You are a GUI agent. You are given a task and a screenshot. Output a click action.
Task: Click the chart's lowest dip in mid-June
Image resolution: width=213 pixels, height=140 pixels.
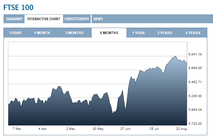tap(113, 113)
